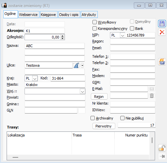Click the text field next to the Rejon button
Screen dimensions: 167x163
click(x=129, y=96)
